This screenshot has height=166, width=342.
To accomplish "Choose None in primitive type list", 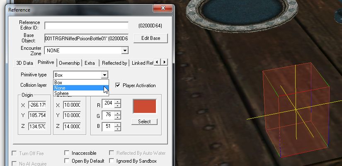I will click(81, 88).
